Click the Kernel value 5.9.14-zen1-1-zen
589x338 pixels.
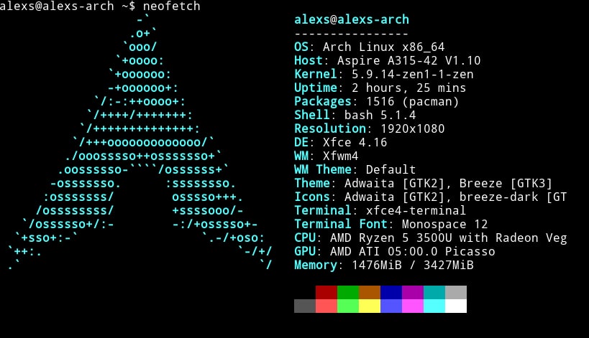point(413,74)
